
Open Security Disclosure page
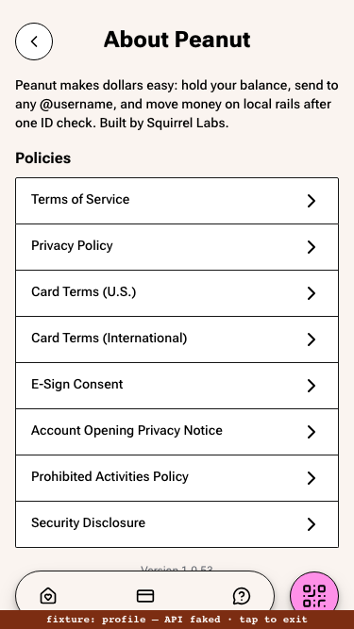pyautogui.click(x=177, y=524)
